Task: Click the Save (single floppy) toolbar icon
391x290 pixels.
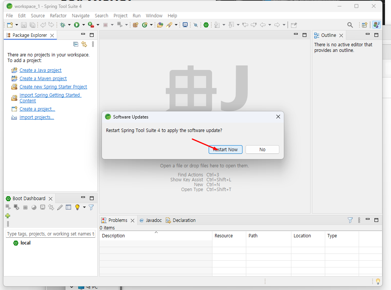Action: pyautogui.click(x=24, y=25)
